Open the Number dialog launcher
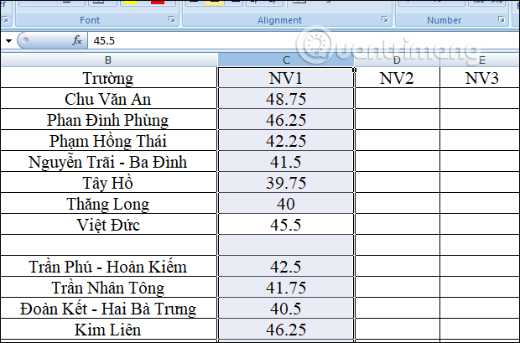This screenshot has width=520, height=343. tap(502, 19)
